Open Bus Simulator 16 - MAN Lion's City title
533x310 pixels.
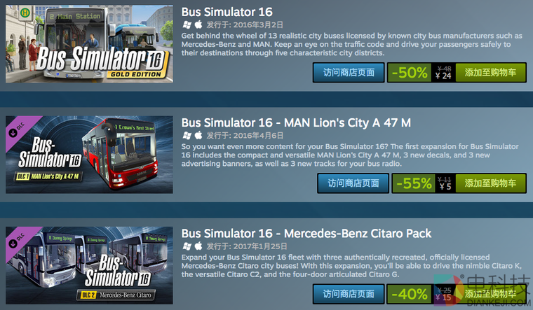[296, 122]
